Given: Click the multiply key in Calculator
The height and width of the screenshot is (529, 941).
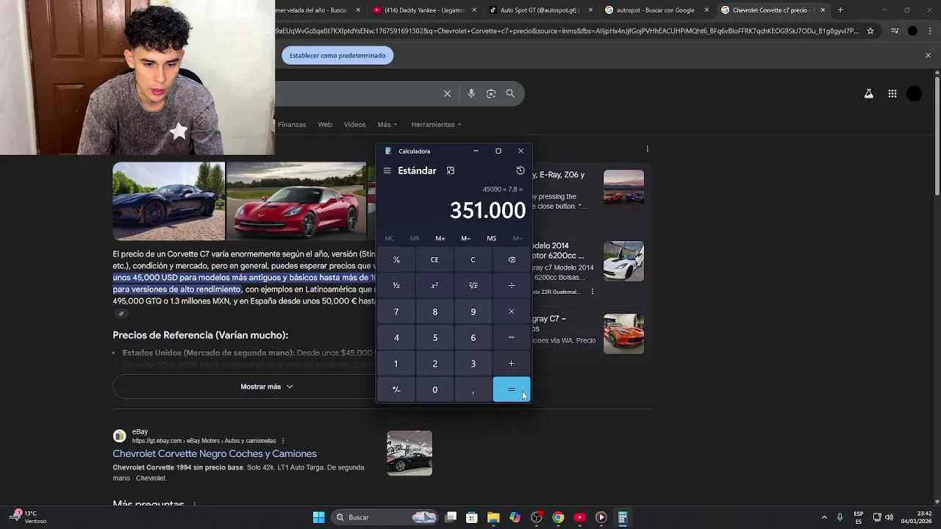Looking at the screenshot, I should click(512, 312).
